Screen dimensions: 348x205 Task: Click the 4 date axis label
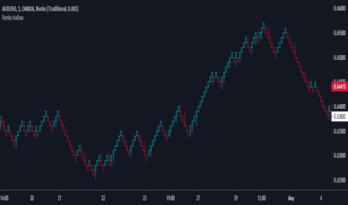(321, 198)
